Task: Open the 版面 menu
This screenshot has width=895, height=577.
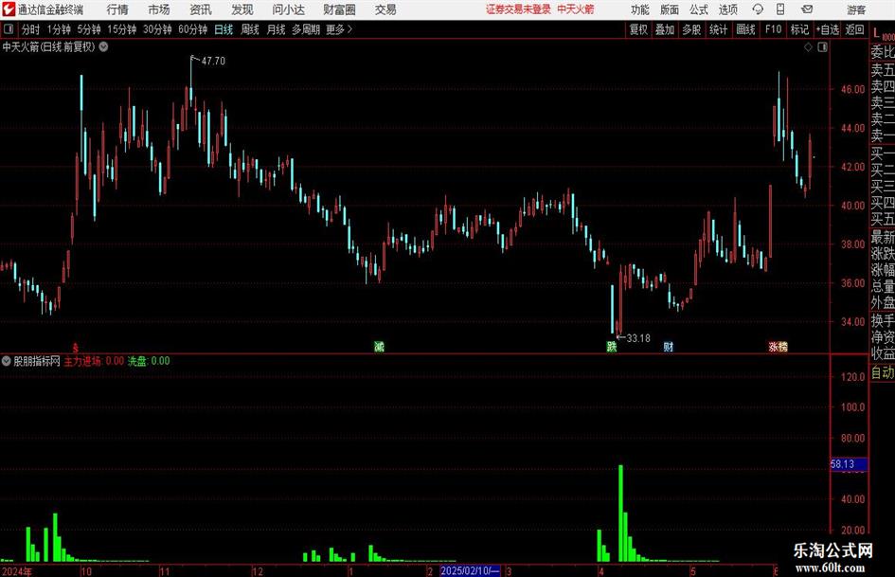Action: click(x=669, y=9)
